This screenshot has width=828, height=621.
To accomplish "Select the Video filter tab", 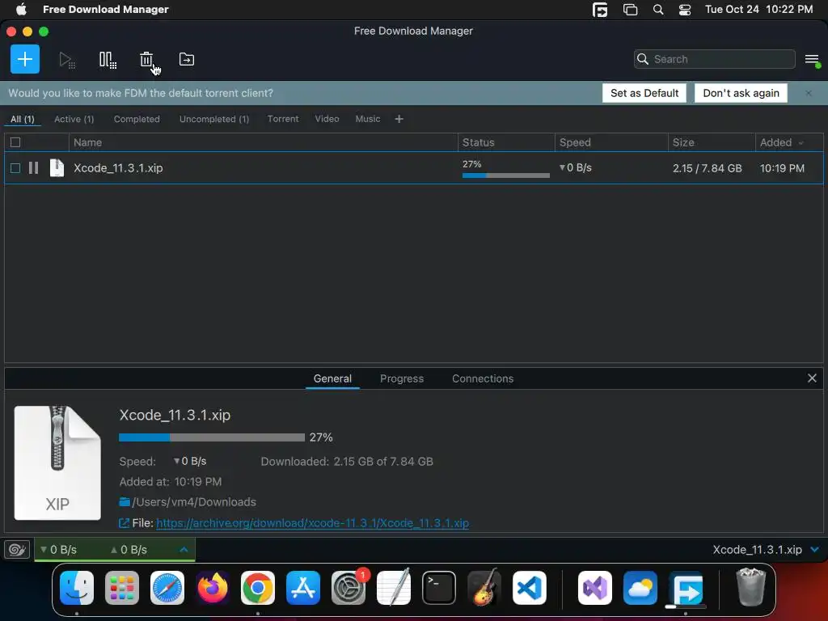I will (x=327, y=119).
